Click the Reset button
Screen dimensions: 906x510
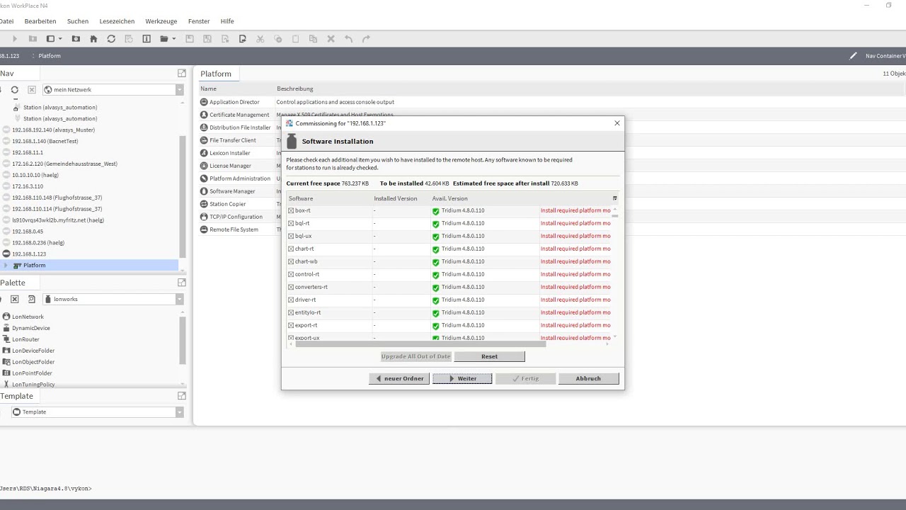tap(489, 356)
